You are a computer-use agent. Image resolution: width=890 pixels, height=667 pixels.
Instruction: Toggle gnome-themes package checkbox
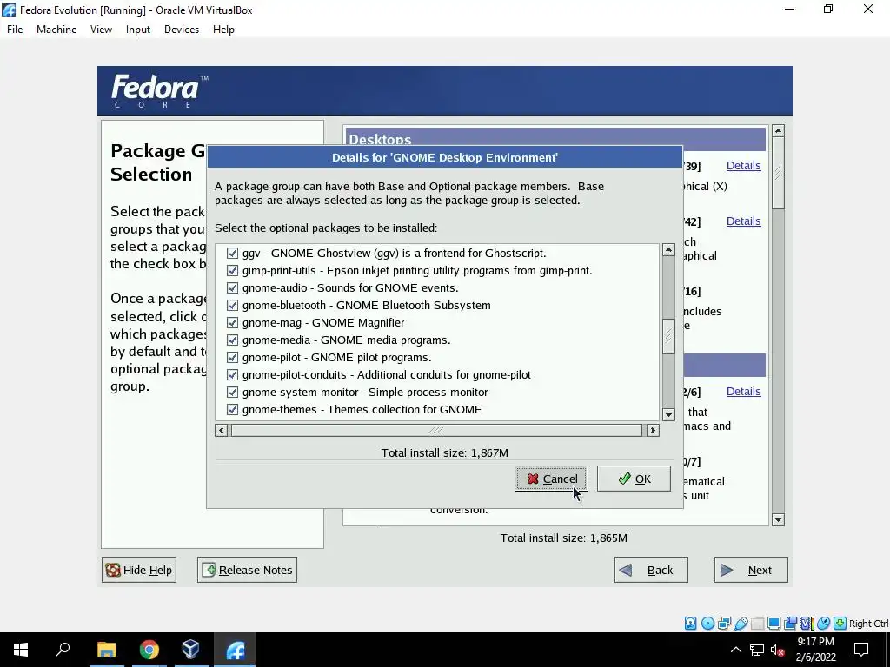point(232,410)
